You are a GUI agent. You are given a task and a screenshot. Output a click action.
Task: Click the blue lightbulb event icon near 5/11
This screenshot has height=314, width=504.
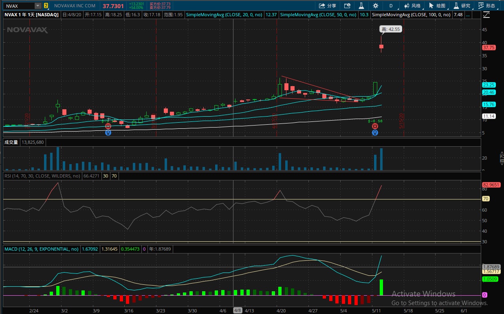click(x=375, y=133)
